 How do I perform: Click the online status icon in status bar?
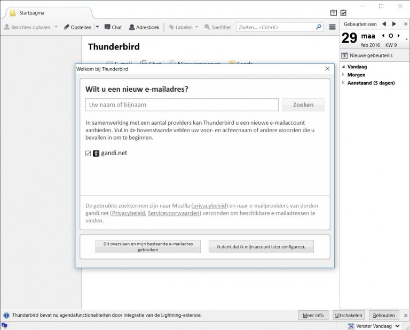(4, 326)
